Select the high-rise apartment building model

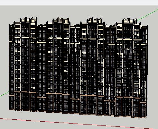pyautogui.click(x=79, y=67)
